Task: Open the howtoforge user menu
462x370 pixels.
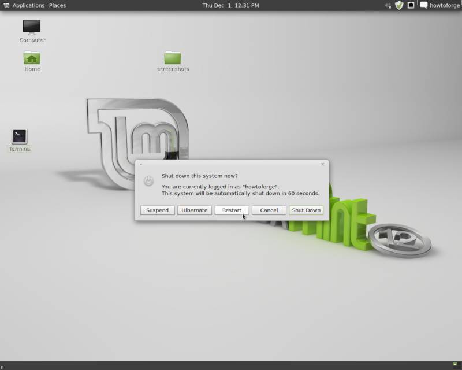Action: (x=444, y=5)
